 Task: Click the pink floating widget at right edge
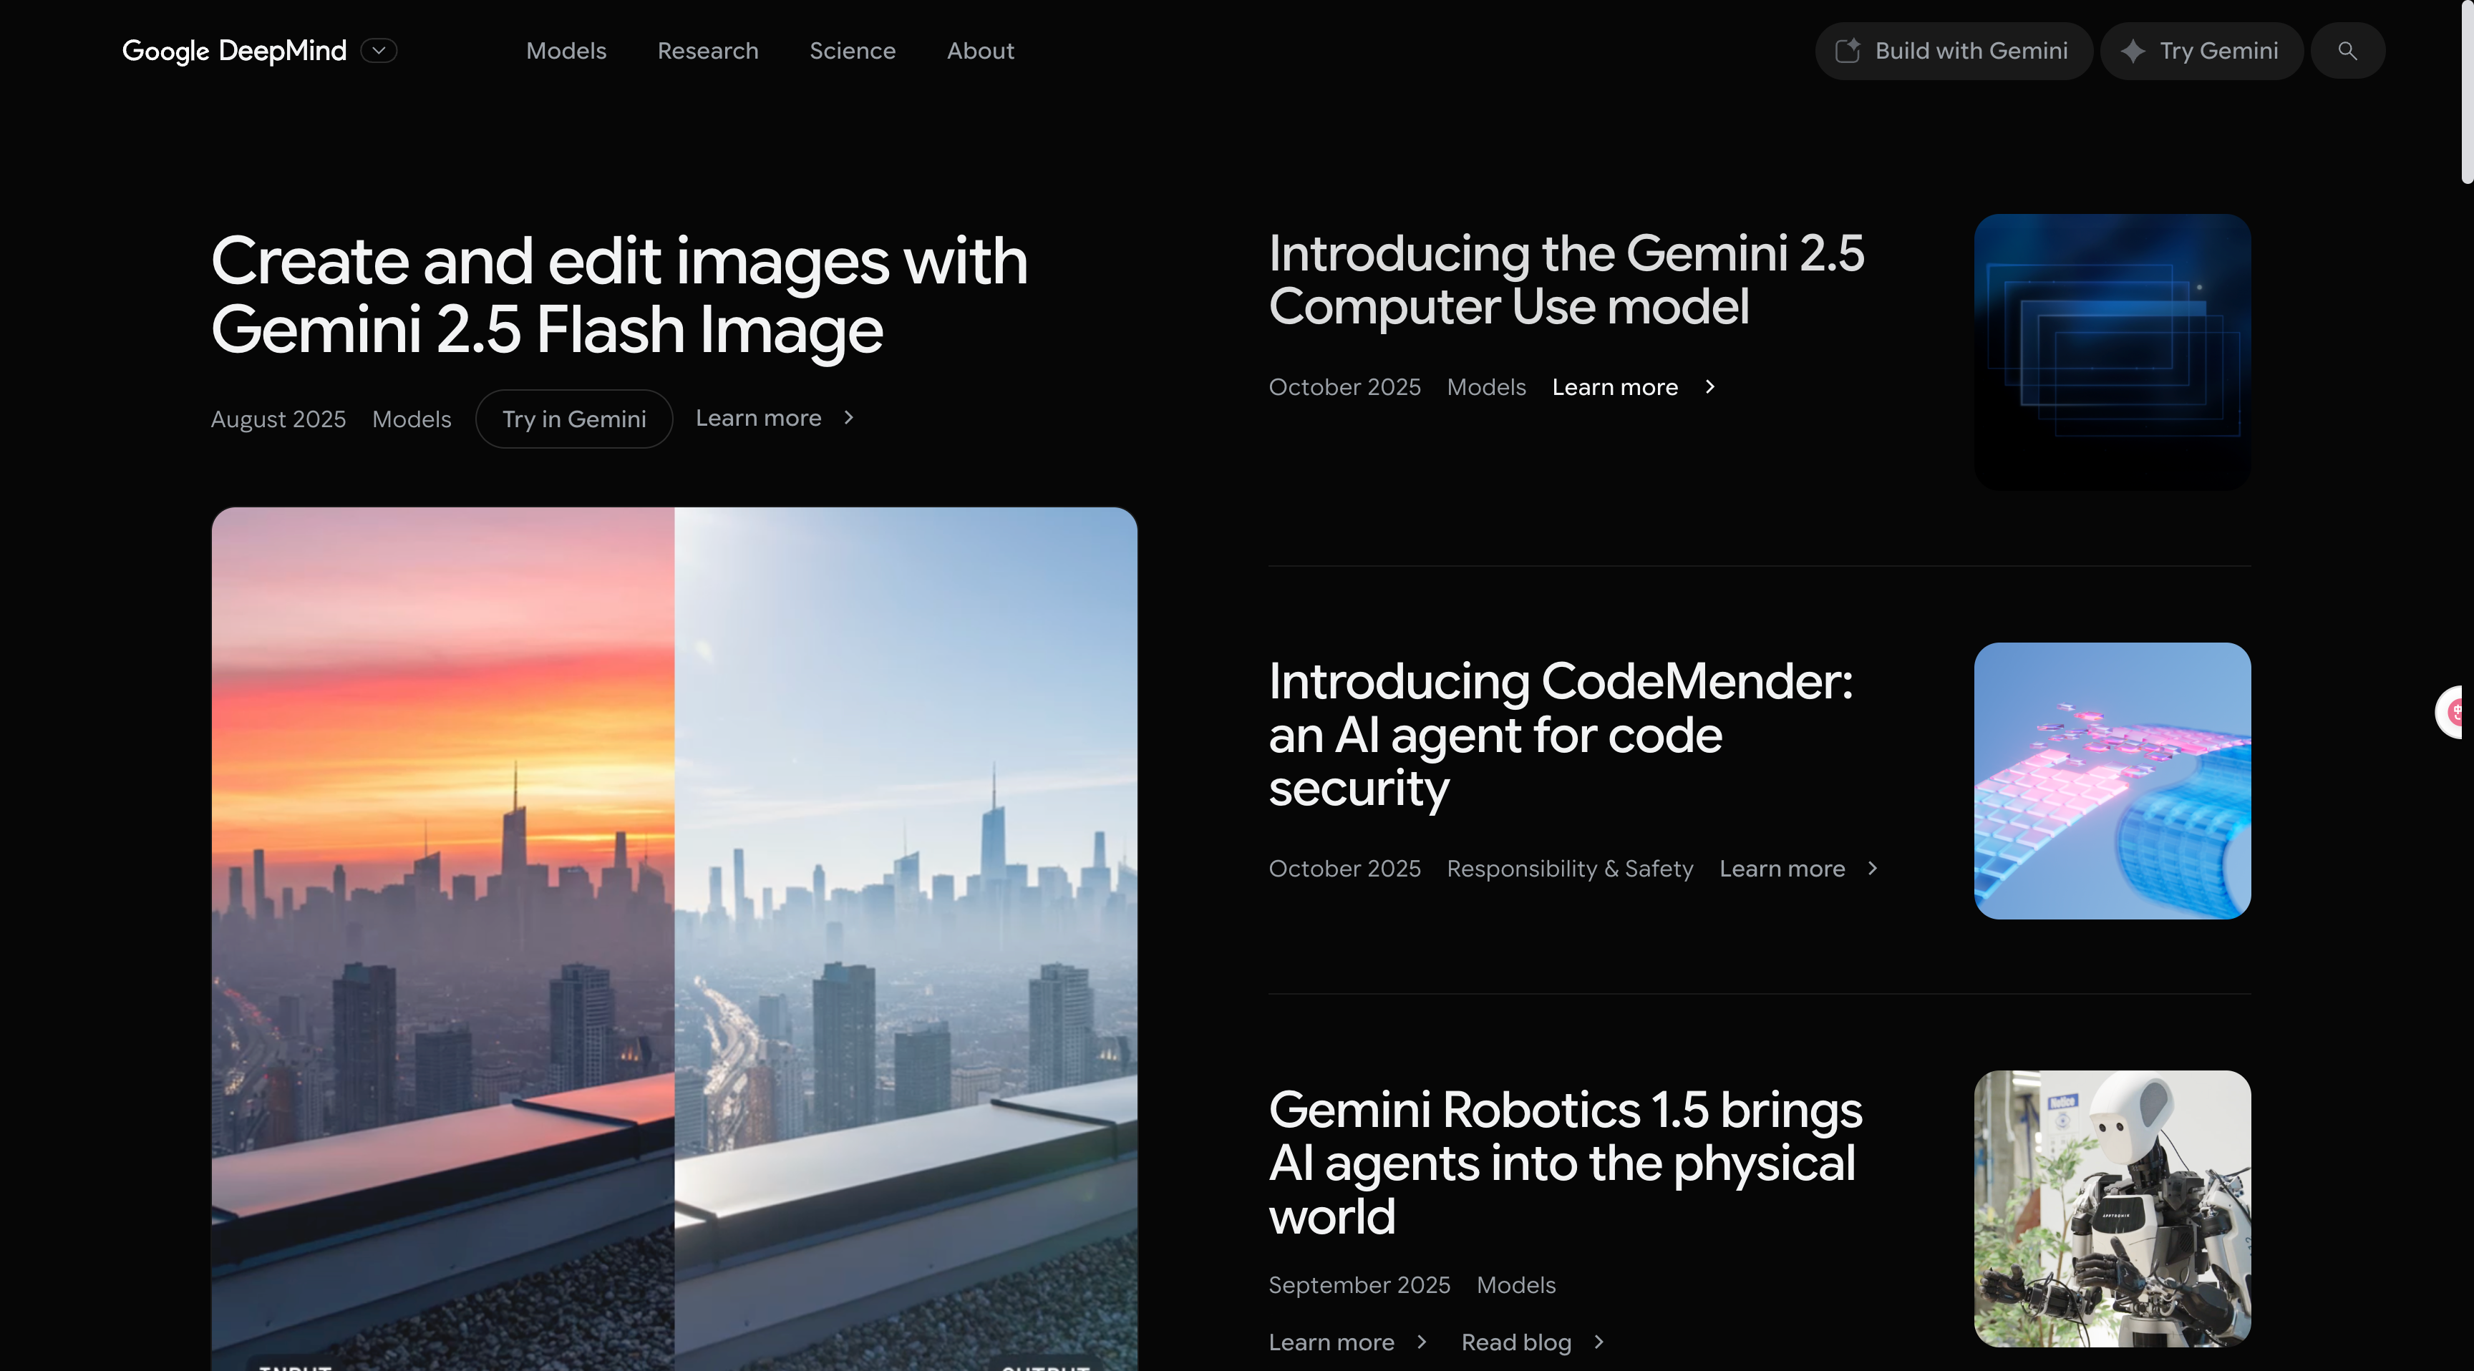(2455, 713)
